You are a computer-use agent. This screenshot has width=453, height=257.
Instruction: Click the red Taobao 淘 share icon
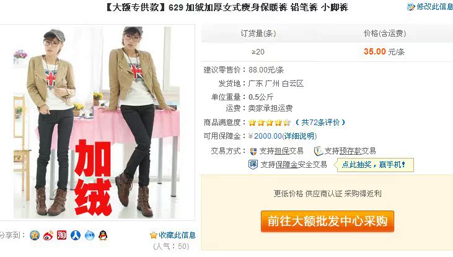[x=61, y=235]
